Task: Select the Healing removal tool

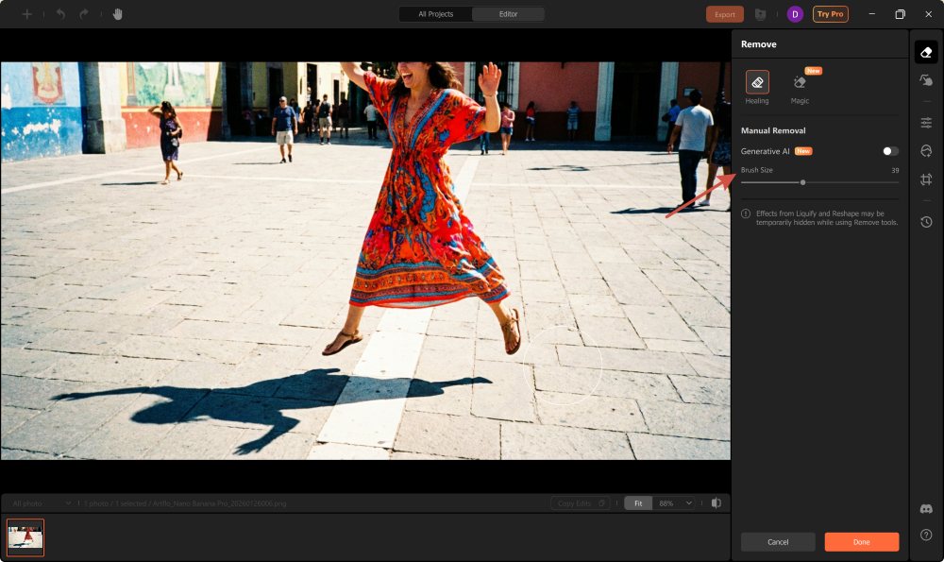Action: tap(757, 82)
